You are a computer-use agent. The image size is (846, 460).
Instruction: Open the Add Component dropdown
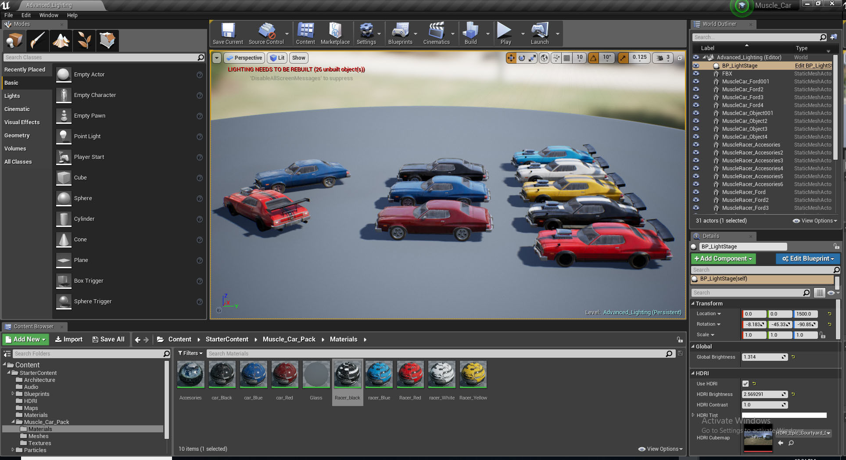click(x=723, y=259)
